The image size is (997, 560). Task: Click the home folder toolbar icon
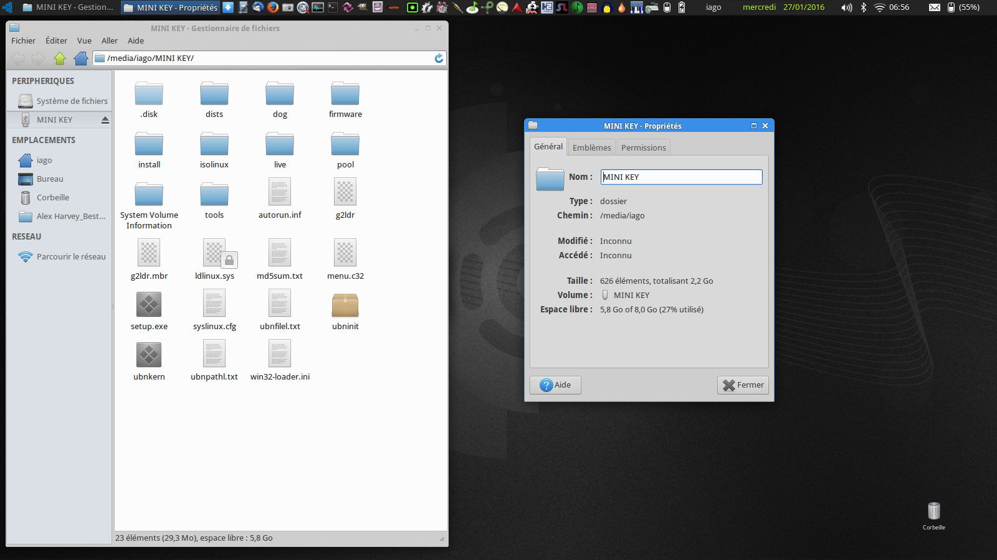coord(80,58)
